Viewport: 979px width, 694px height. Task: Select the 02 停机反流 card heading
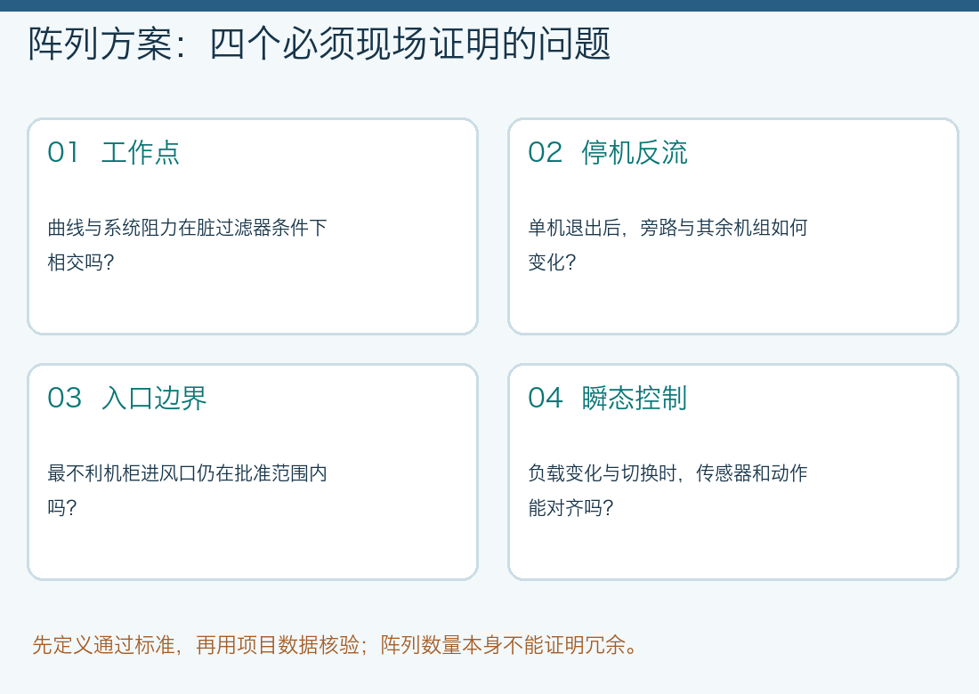tap(608, 153)
